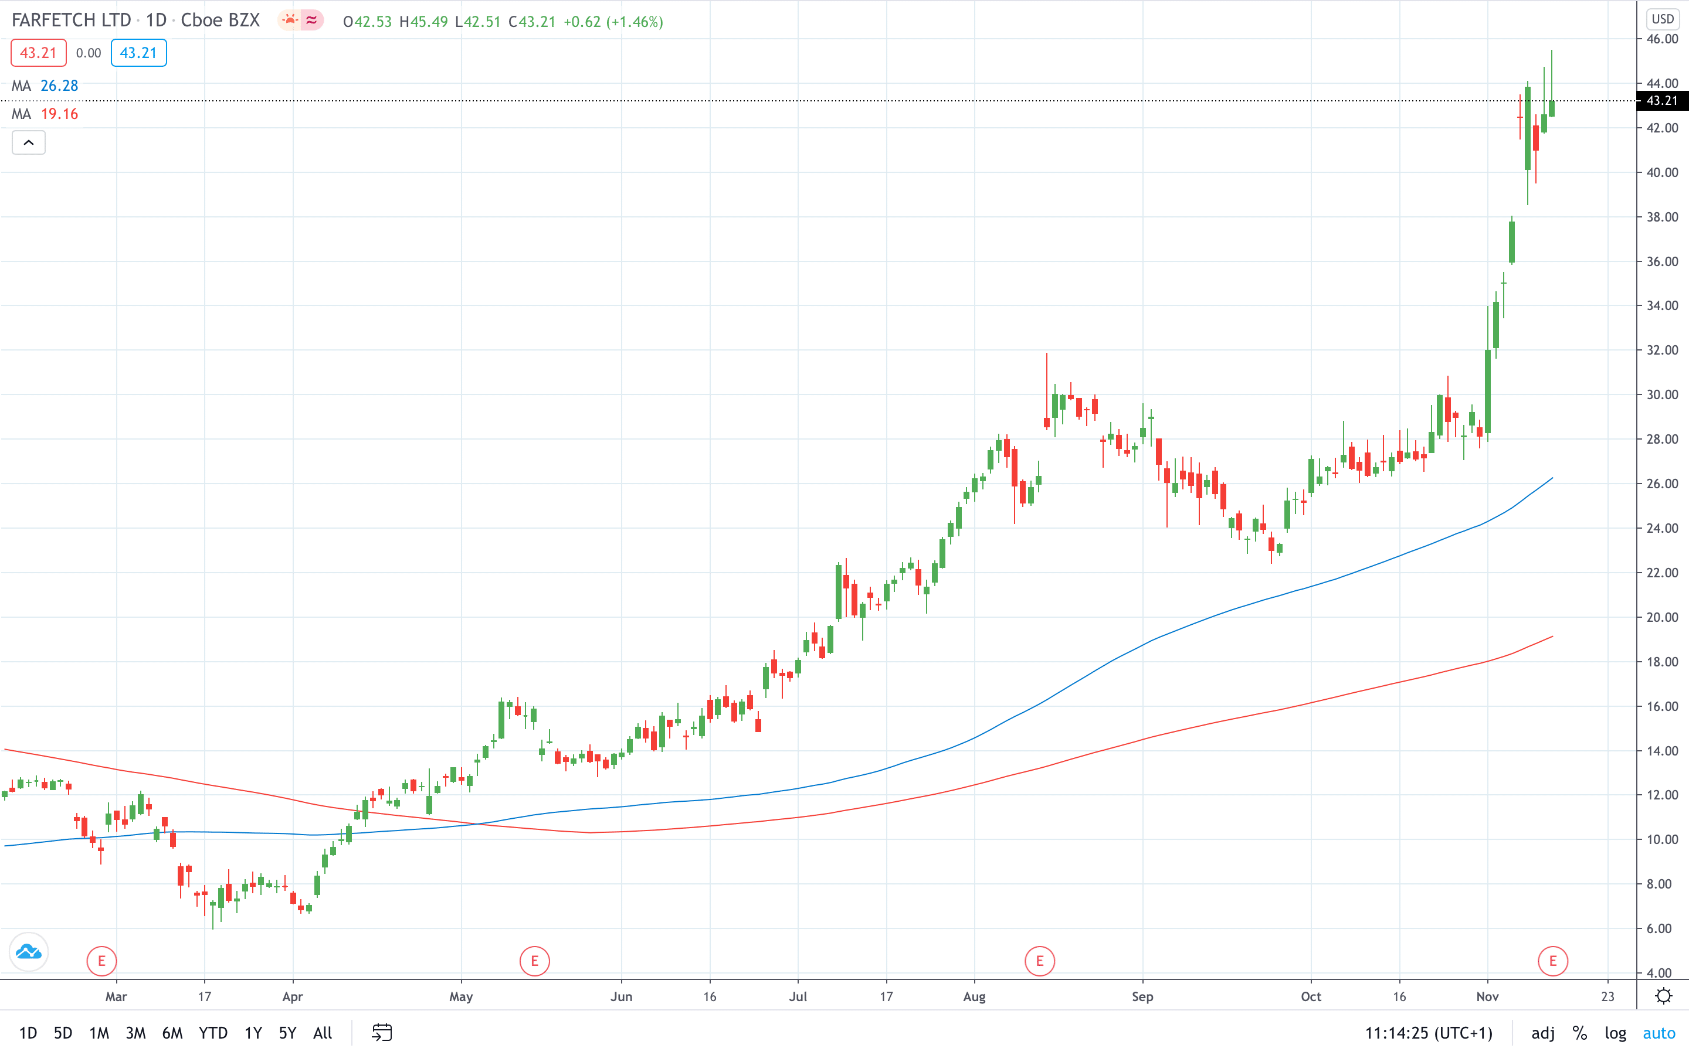Select the YTD time range
Image resolution: width=1689 pixels, height=1055 pixels.
point(213,1033)
